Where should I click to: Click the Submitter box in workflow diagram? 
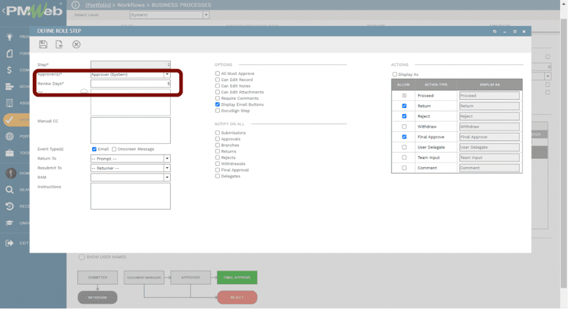click(x=98, y=277)
